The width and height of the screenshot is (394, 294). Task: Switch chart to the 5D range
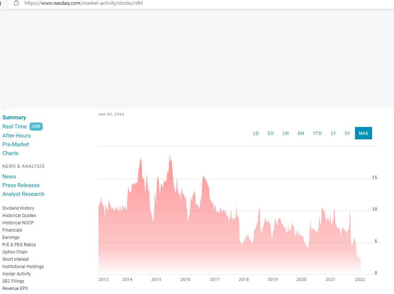(270, 133)
